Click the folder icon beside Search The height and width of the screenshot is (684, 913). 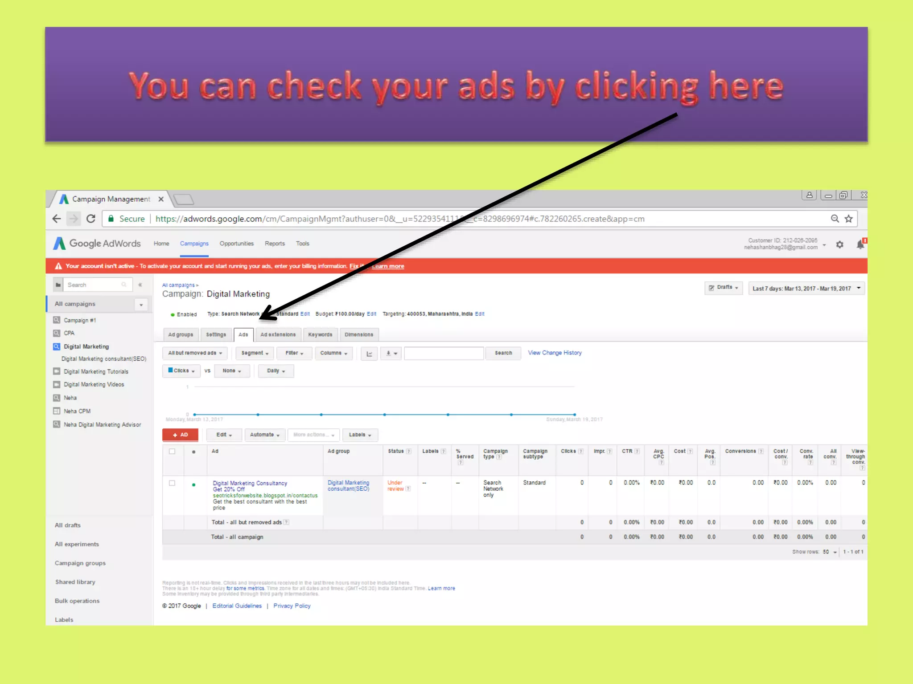pos(58,285)
